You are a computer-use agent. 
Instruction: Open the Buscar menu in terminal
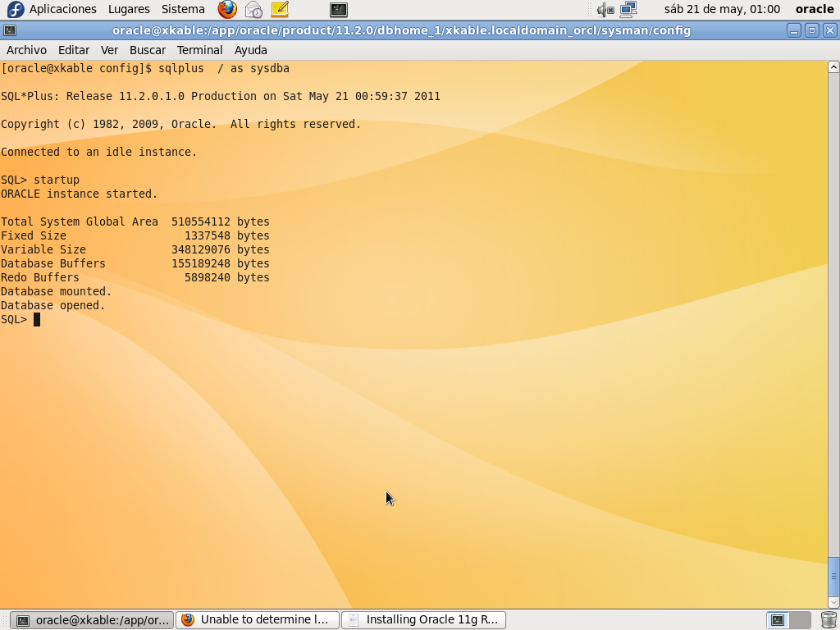click(x=148, y=50)
